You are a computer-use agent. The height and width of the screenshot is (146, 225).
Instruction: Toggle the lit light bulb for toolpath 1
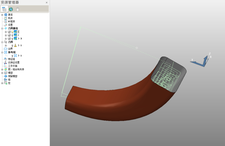(x=12, y=32)
